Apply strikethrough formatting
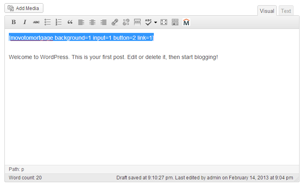Viewport: 302px width, 187px height. click(x=36, y=22)
